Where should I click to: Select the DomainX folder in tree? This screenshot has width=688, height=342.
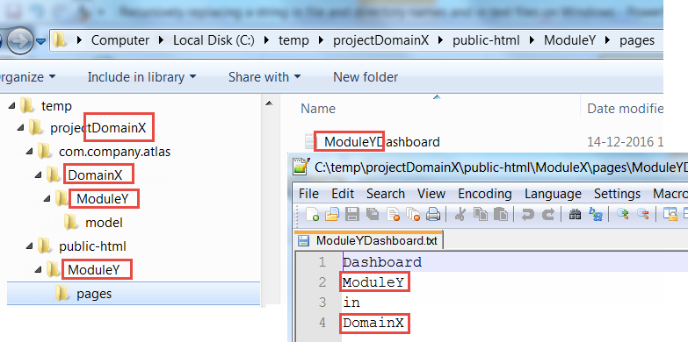click(95, 175)
